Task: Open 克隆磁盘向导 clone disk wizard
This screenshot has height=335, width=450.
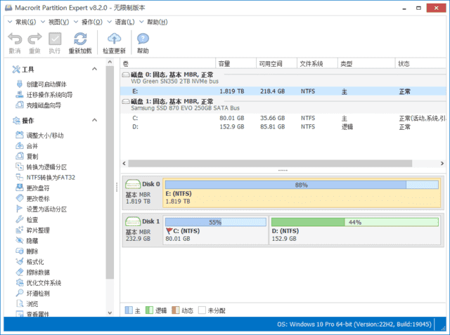Action: click(44, 105)
